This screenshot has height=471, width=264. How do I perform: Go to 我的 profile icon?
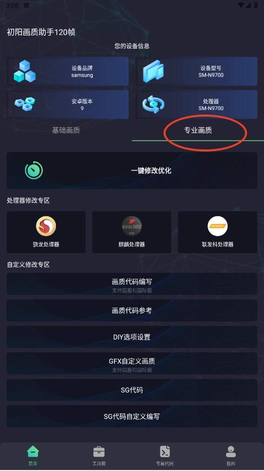pos(231,451)
